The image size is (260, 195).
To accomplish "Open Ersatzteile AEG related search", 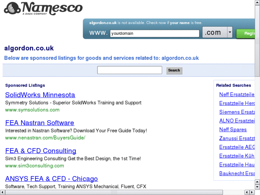I will [x=237, y=147].
